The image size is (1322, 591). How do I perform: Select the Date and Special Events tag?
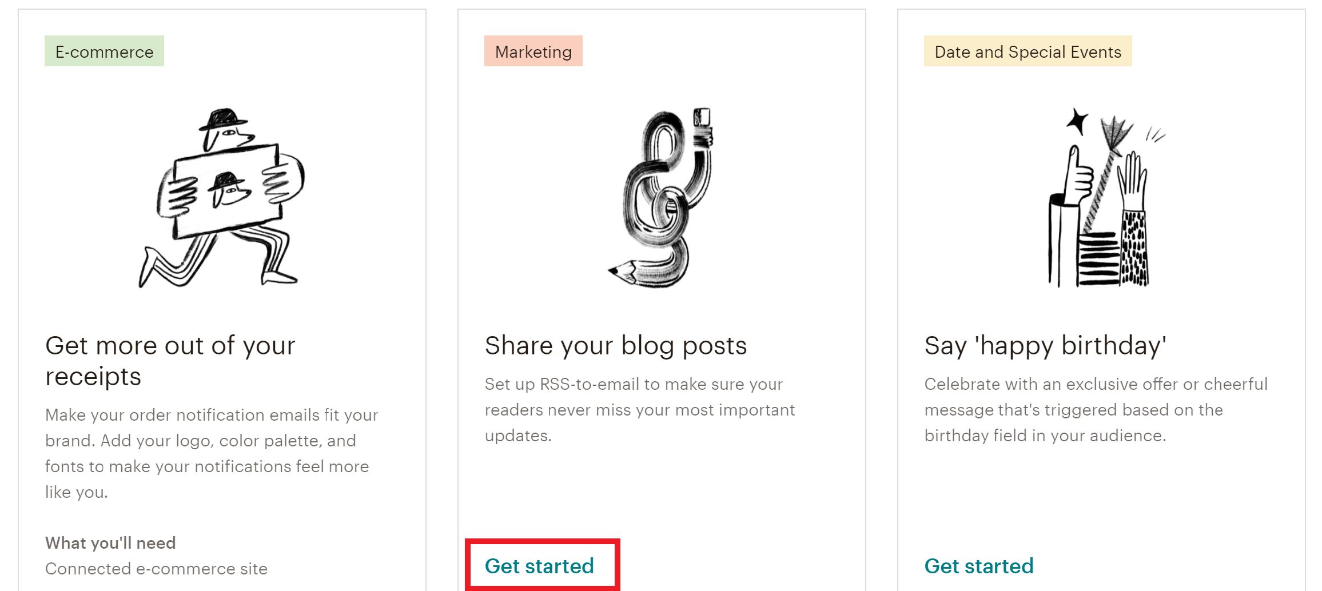[x=1028, y=51]
